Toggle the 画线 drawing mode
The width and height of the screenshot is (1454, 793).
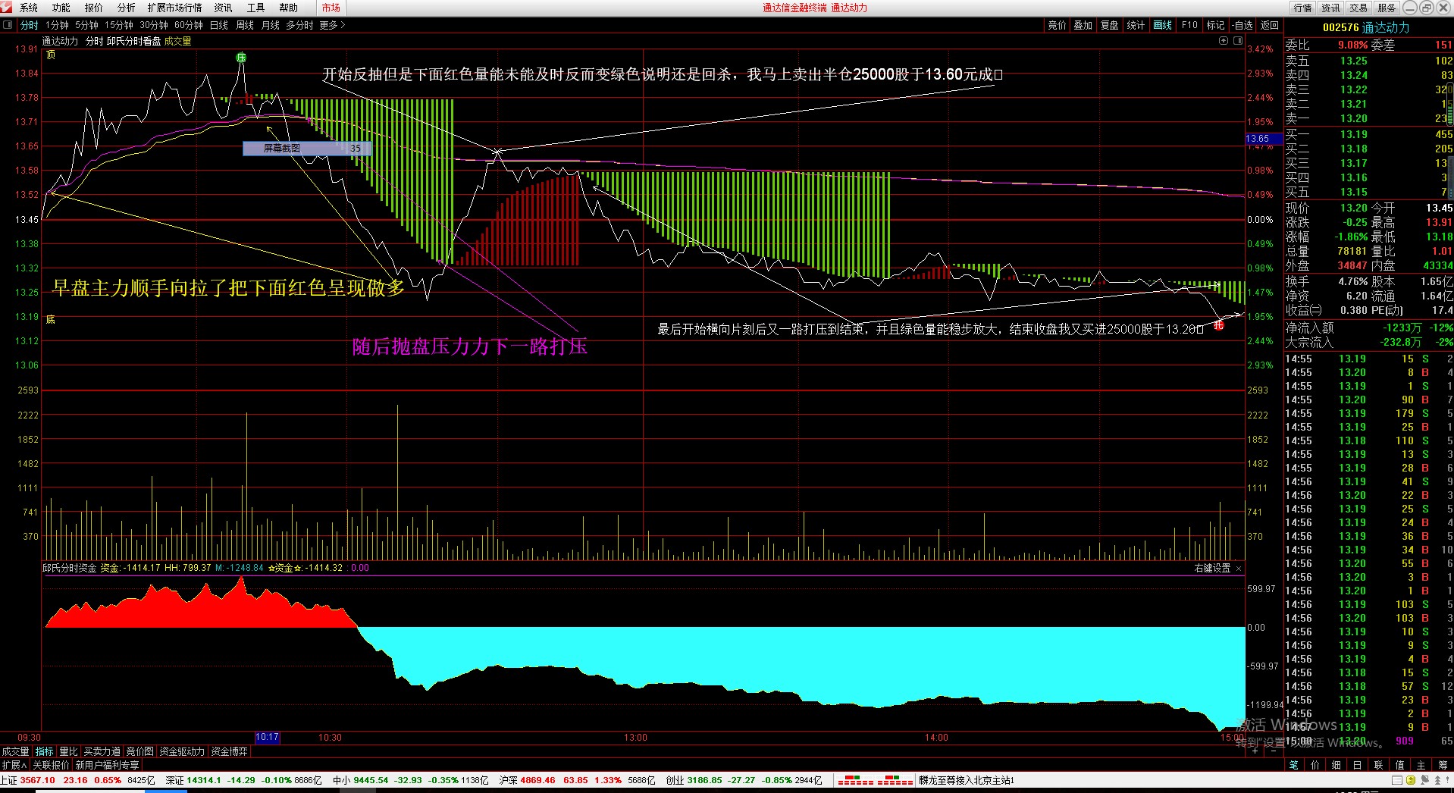coord(1162,25)
